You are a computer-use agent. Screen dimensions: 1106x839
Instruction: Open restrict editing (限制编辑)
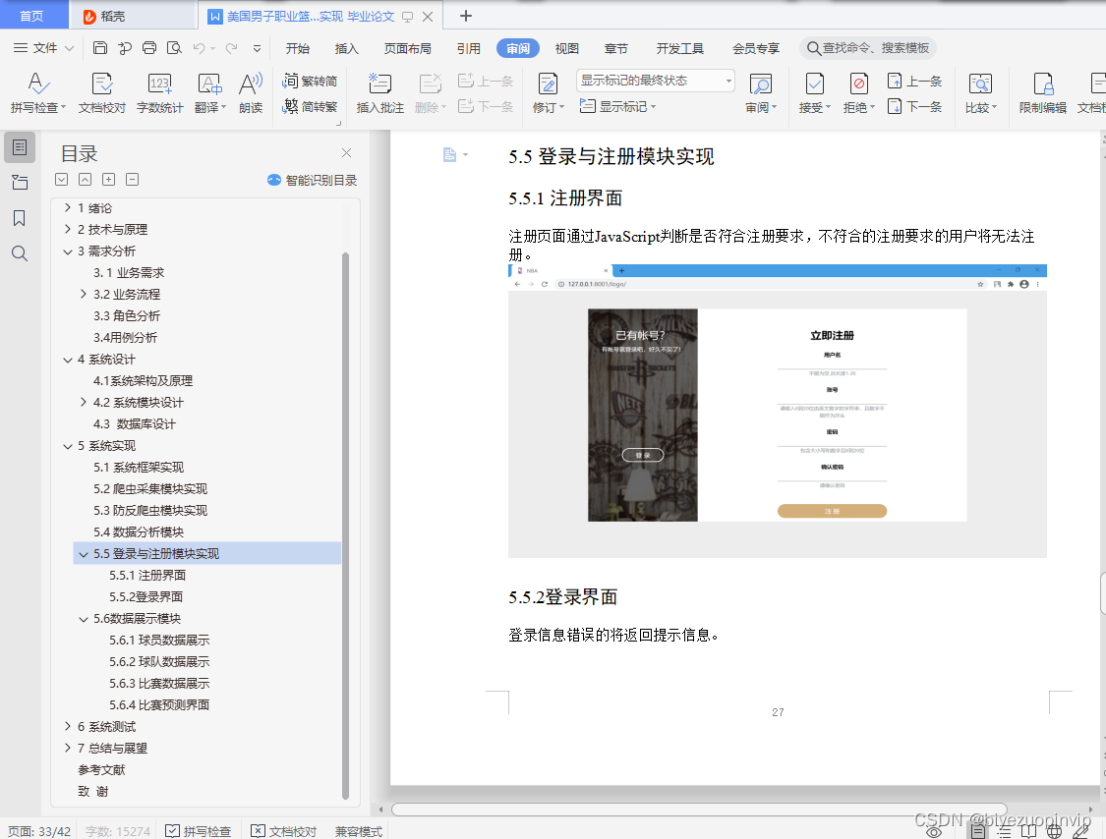tap(1042, 92)
